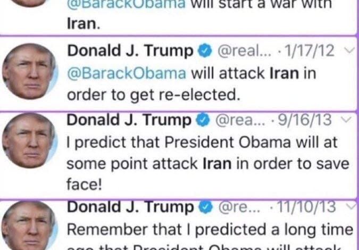
Task: Click the verified badge on the 11/10/13 tweet
Action: (206, 207)
